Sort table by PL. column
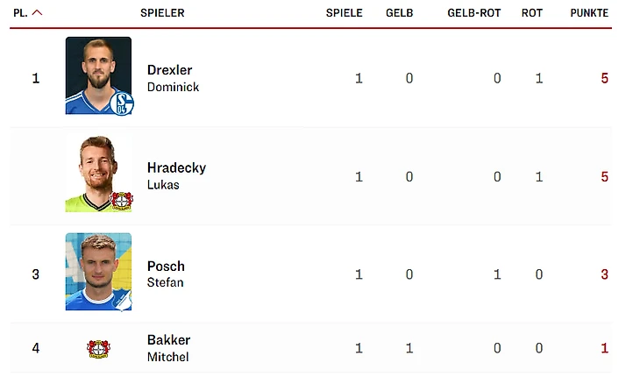 [20, 13]
